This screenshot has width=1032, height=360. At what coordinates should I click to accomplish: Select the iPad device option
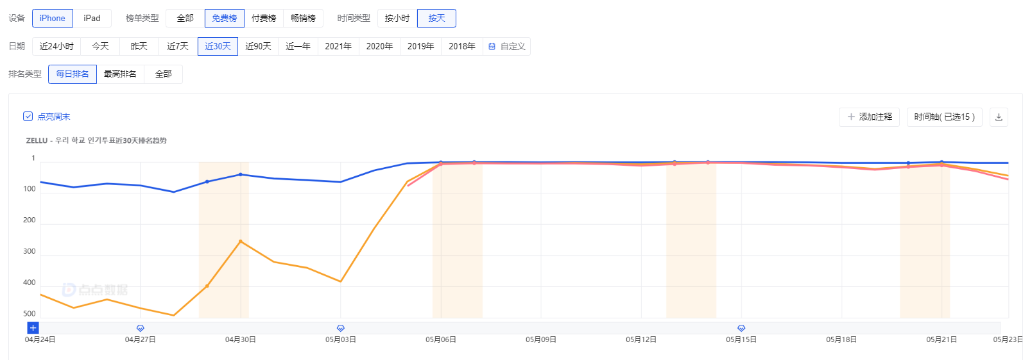coord(92,19)
